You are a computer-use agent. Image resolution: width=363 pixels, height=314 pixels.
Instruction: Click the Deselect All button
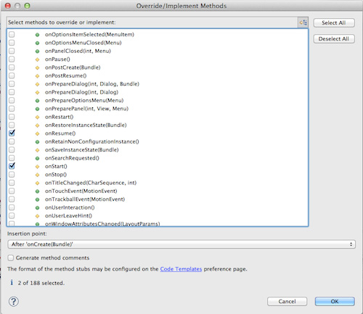pos(334,38)
